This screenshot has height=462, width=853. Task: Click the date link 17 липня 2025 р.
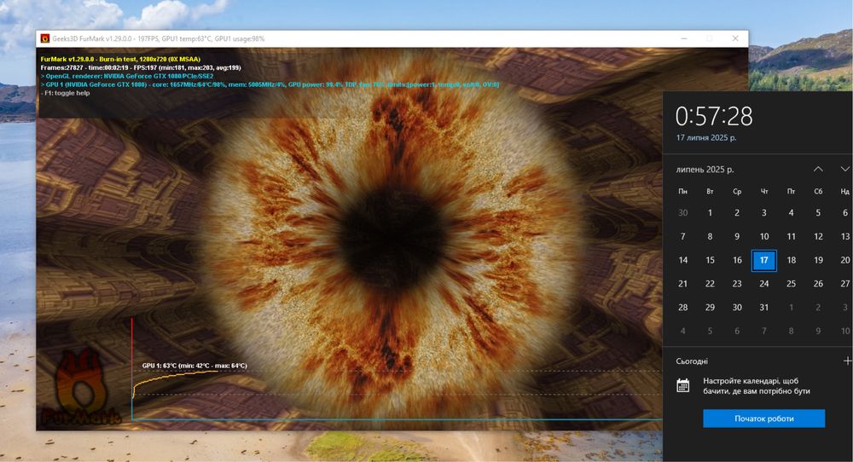point(706,137)
